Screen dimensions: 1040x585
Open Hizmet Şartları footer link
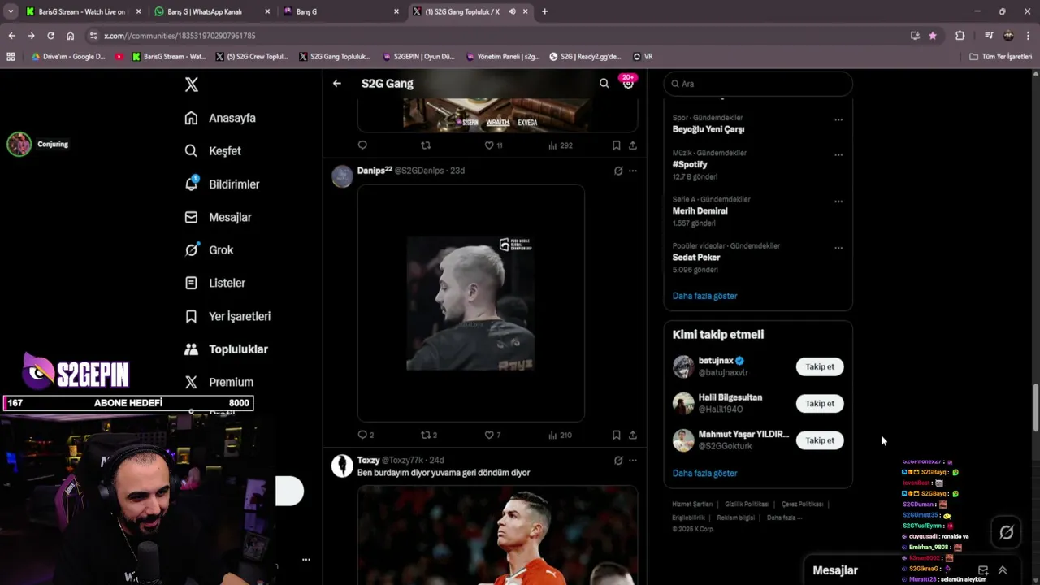click(692, 504)
